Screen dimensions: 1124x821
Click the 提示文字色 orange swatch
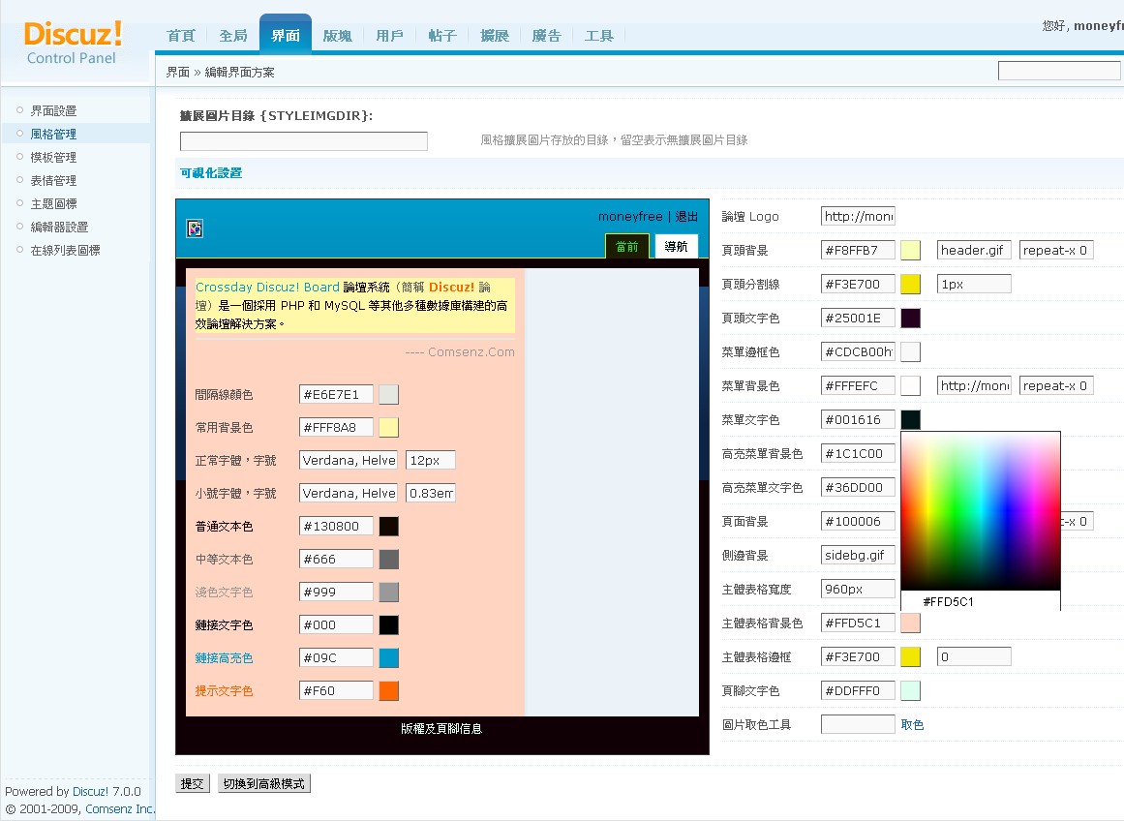[388, 691]
